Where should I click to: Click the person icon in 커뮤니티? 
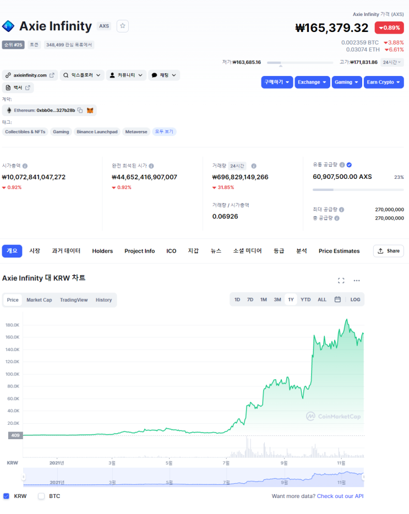point(112,75)
